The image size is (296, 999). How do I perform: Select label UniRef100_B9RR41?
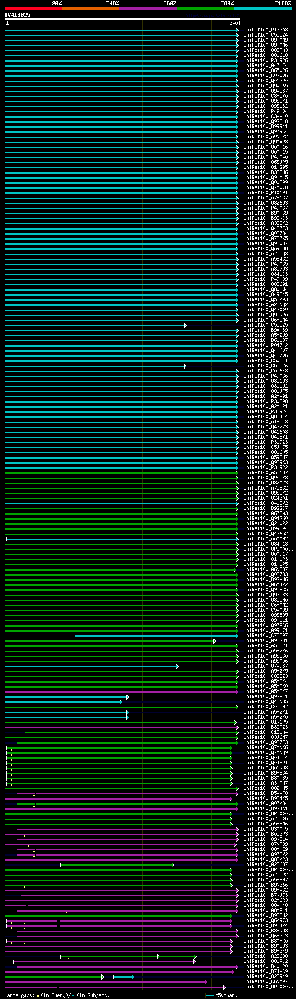[x=265, y=126]
